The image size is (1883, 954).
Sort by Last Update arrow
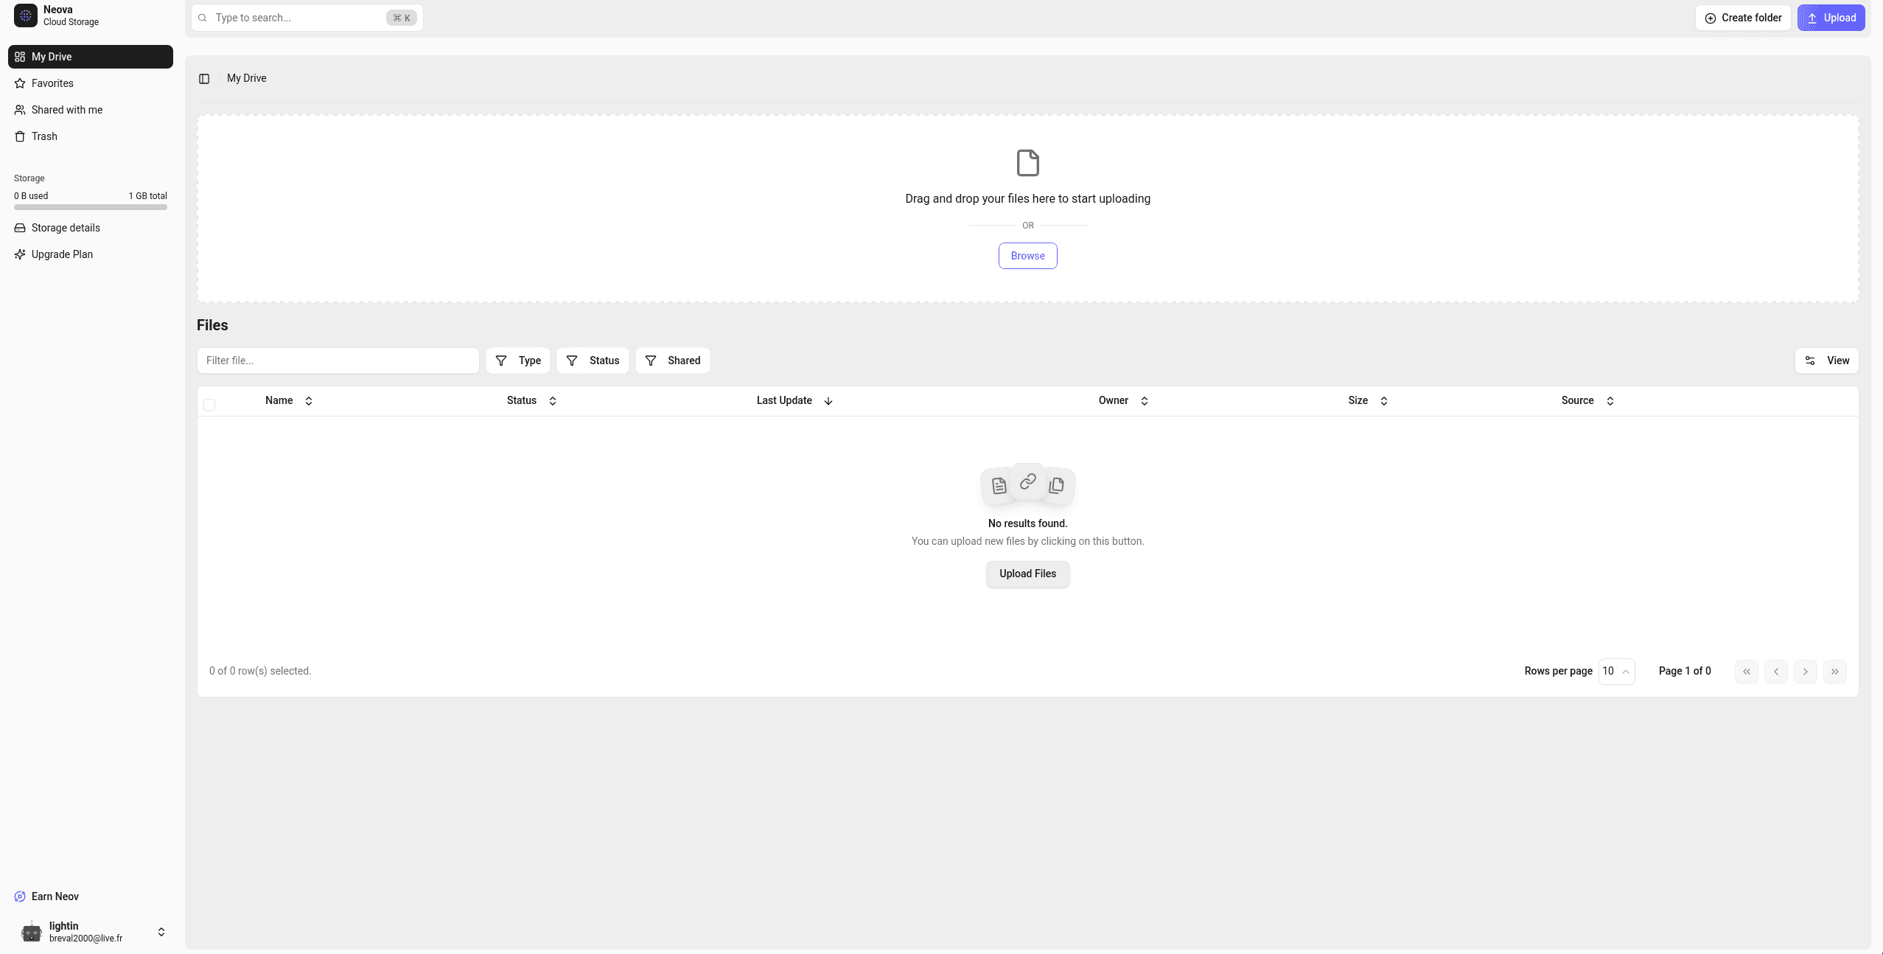click(x=828, y=401)
